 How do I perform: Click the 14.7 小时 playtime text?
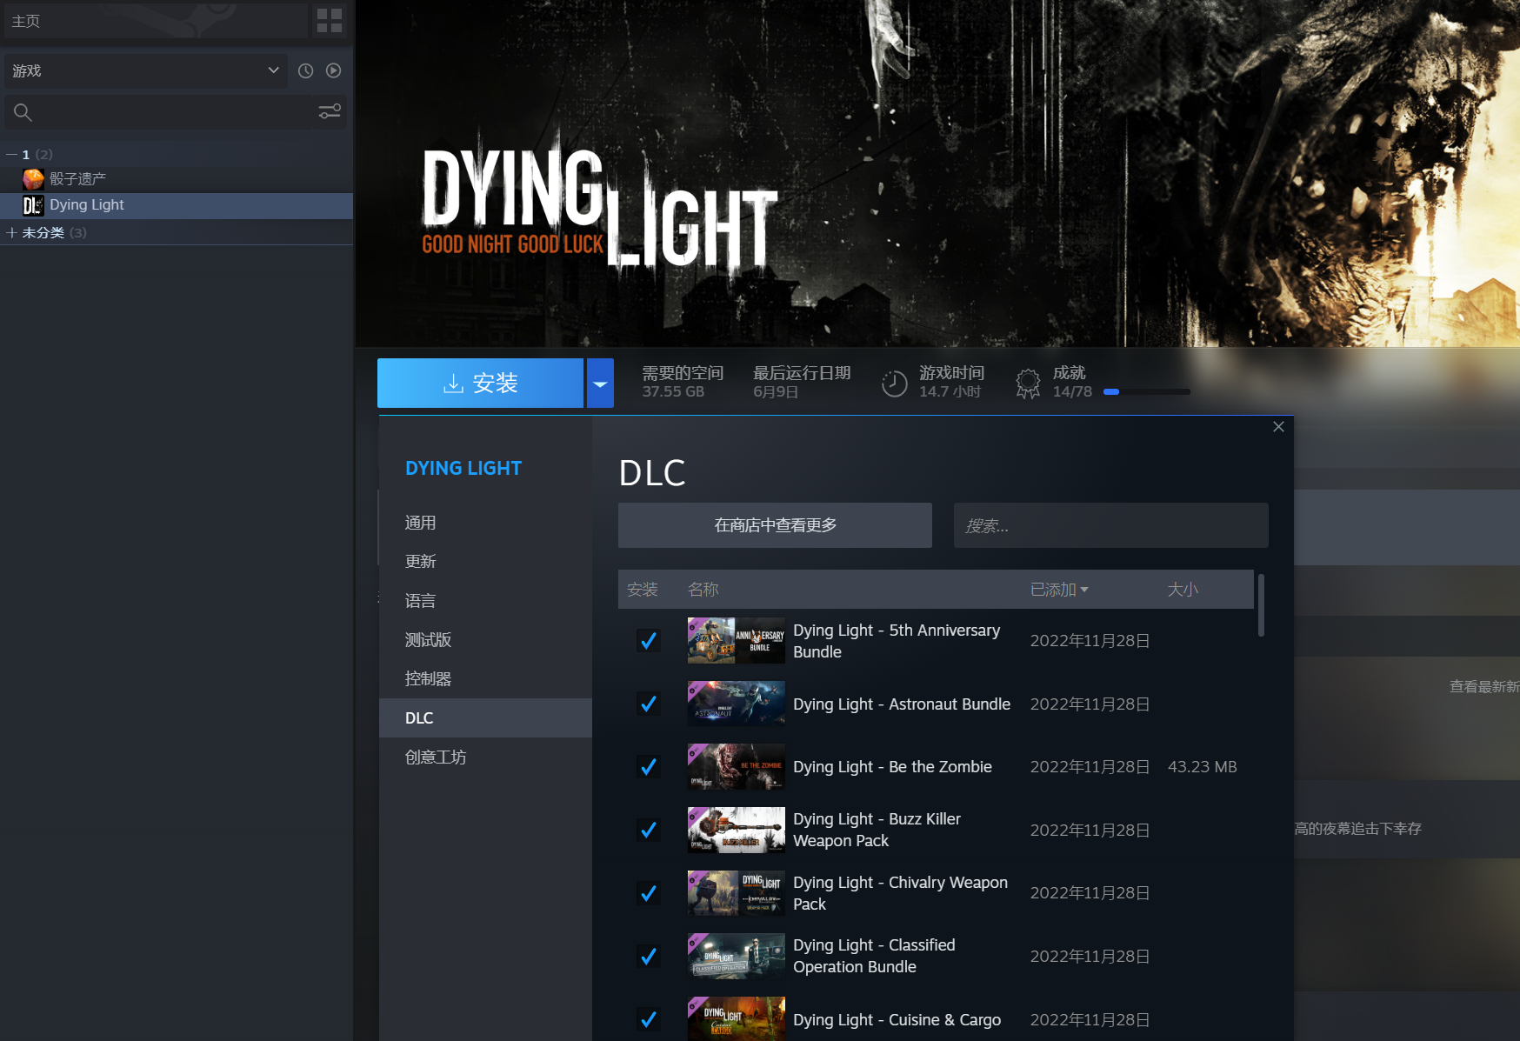pyautogui.click(x=950, y=392)
